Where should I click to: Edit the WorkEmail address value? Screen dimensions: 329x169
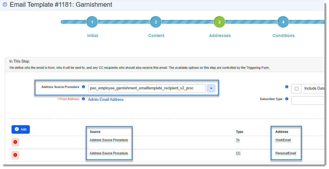283,140
